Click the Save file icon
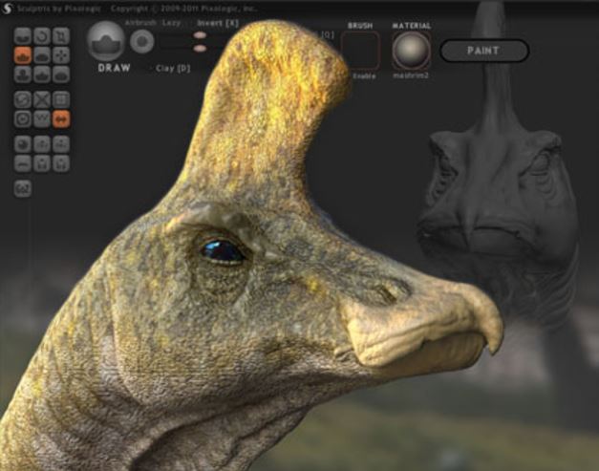The height and width of the screenshot is (471, 599). (61, 163)
